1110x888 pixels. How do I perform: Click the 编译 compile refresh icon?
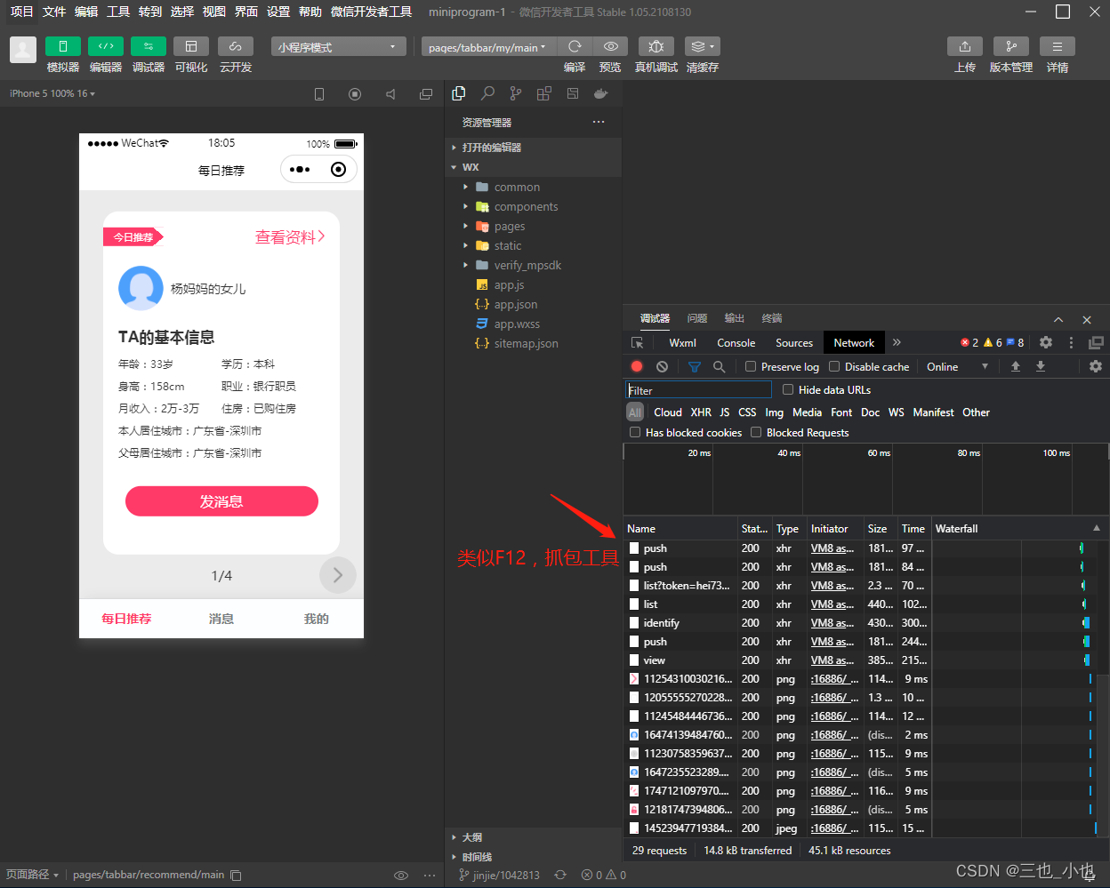pyautogui.click(x=575, y=46)
